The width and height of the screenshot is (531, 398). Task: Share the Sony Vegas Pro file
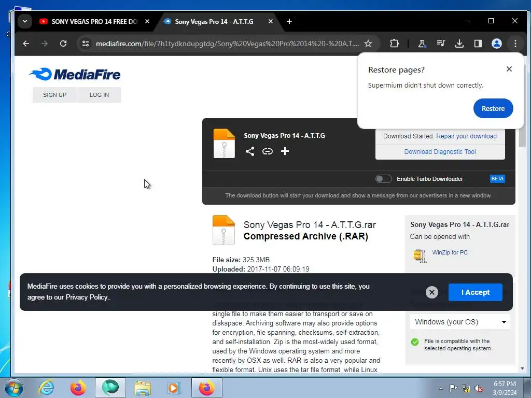250,151
